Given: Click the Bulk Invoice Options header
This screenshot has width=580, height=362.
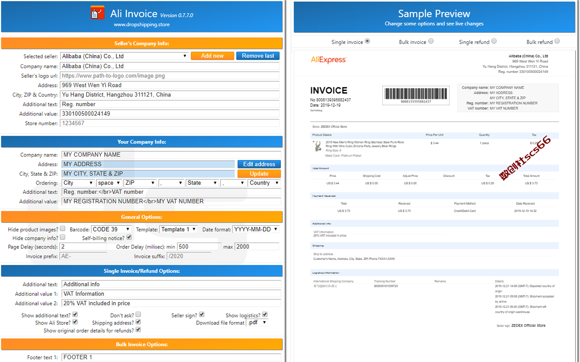Looking at the screenshot, I should 142,344.
